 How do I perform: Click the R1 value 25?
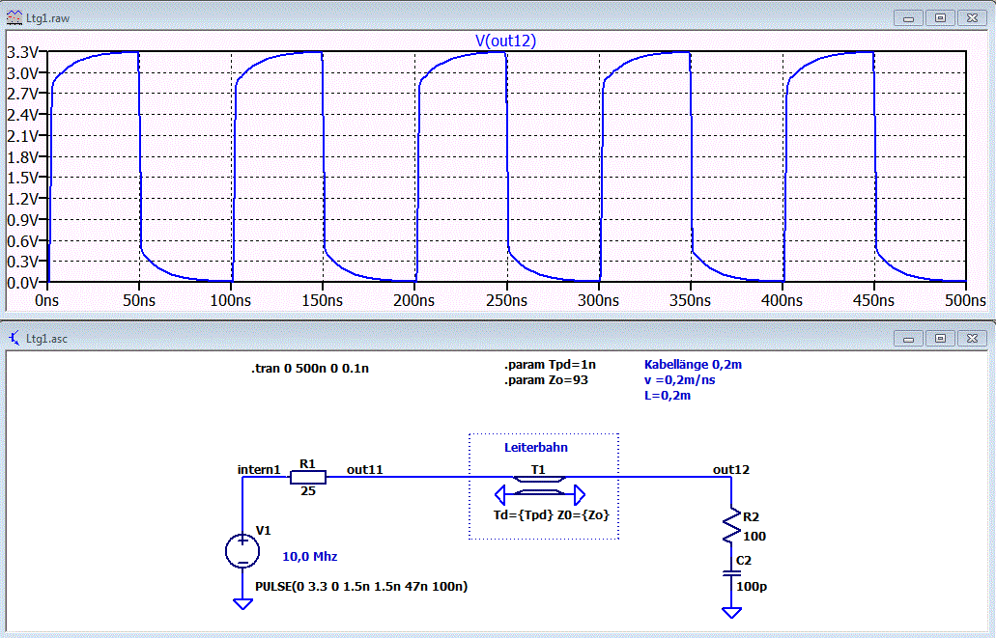click(308, 490)
